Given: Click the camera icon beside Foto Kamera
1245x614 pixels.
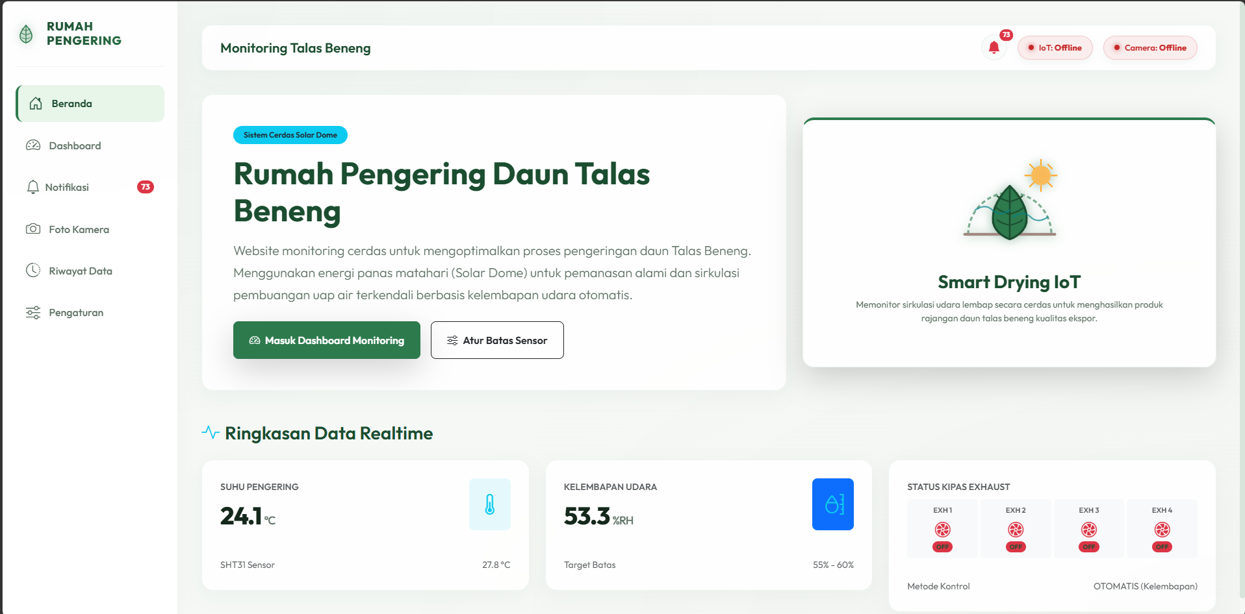Looking at the screenshot, I should (x=33, y=229).
